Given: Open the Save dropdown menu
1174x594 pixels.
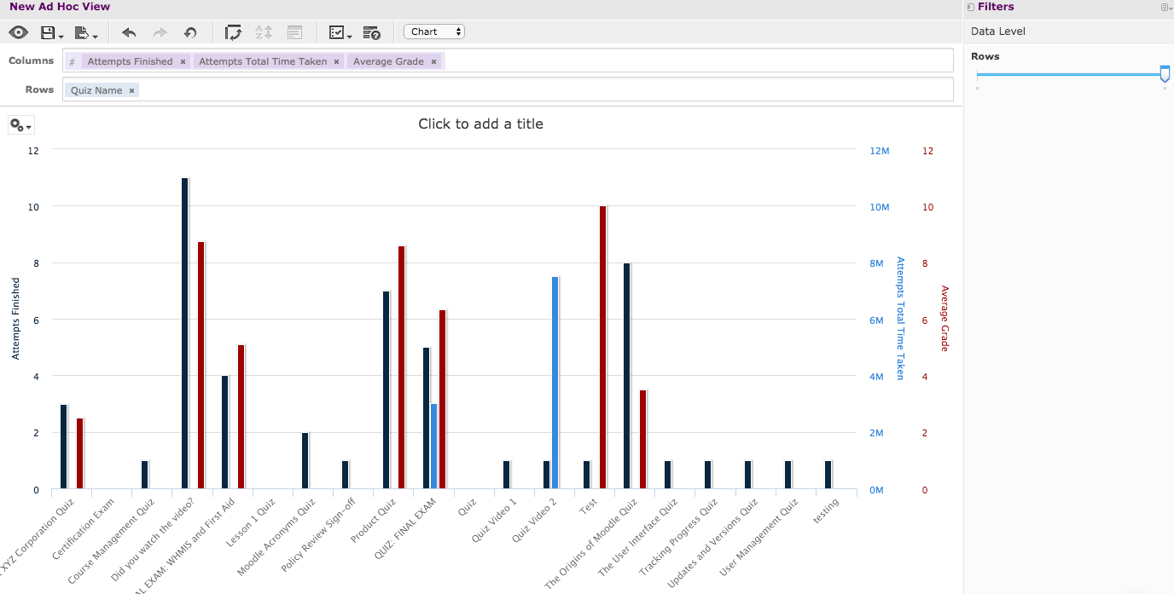Looking at the screenshot, I should coord(52,33).
